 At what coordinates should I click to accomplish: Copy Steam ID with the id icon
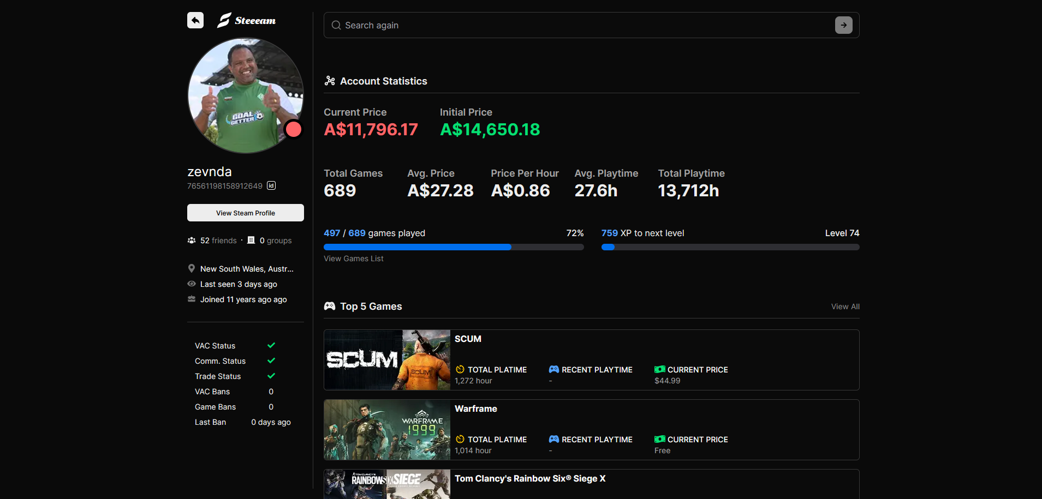point(271,185)
